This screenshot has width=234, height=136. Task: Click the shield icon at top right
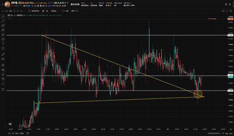[226, 4]
